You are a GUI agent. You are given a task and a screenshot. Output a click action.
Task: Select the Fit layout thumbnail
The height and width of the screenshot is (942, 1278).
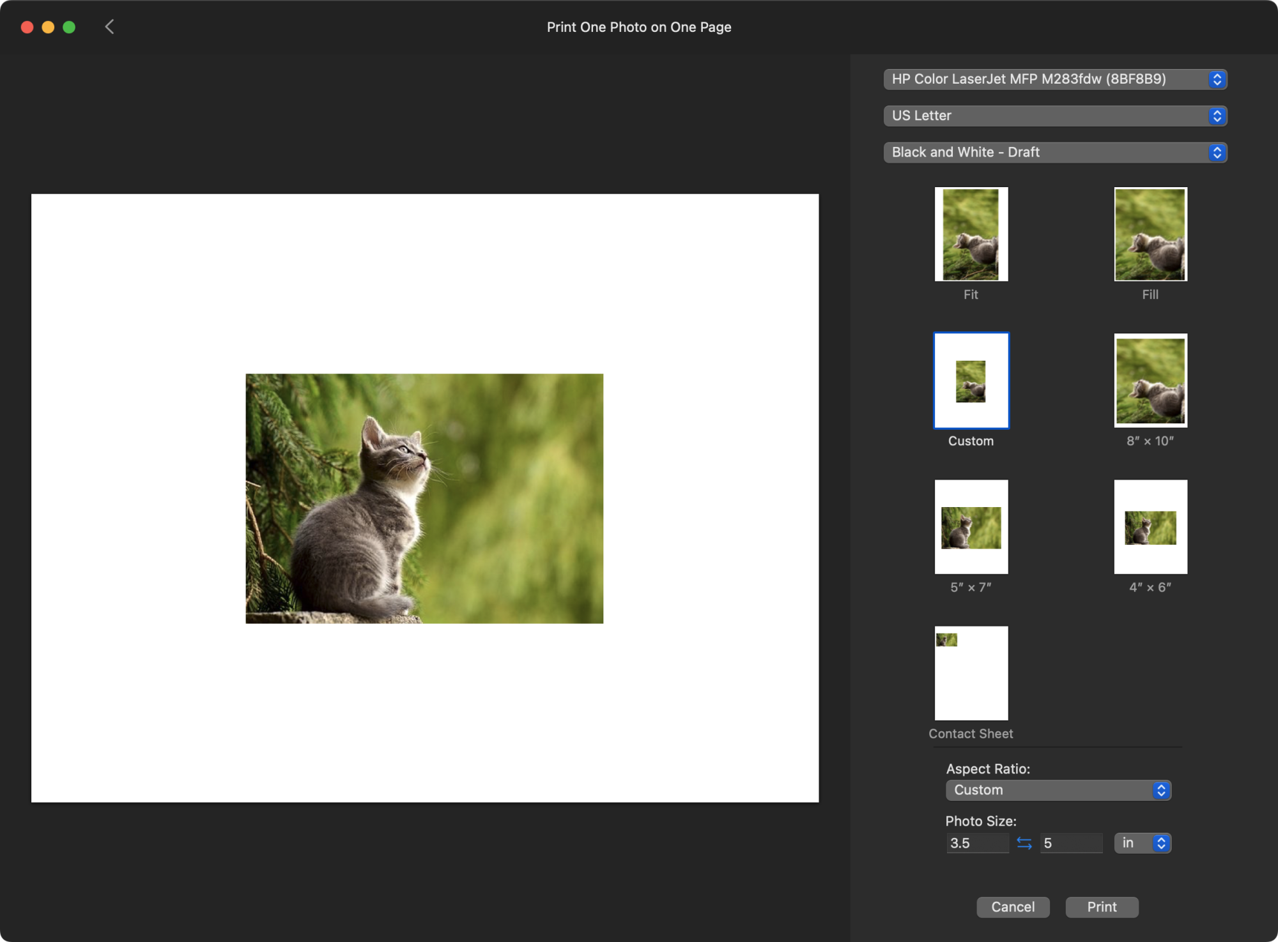(x=971, y=234)
